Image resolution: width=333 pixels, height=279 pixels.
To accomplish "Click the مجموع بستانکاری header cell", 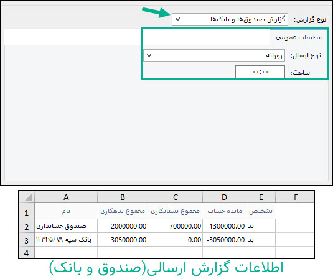I will (x=175, y=211).
